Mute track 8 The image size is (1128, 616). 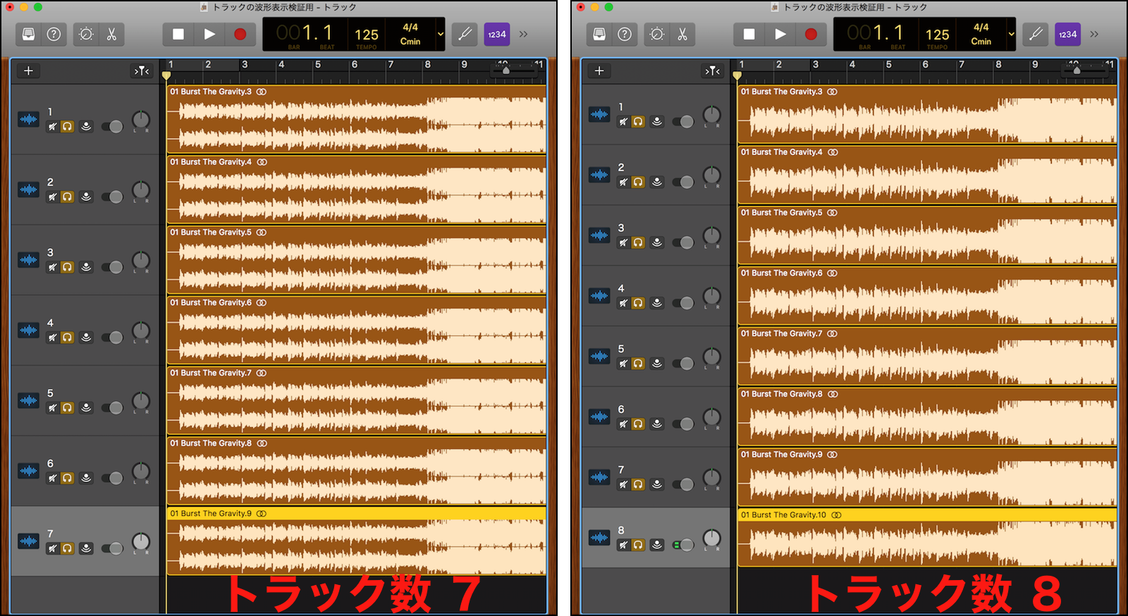pos(623,545)
